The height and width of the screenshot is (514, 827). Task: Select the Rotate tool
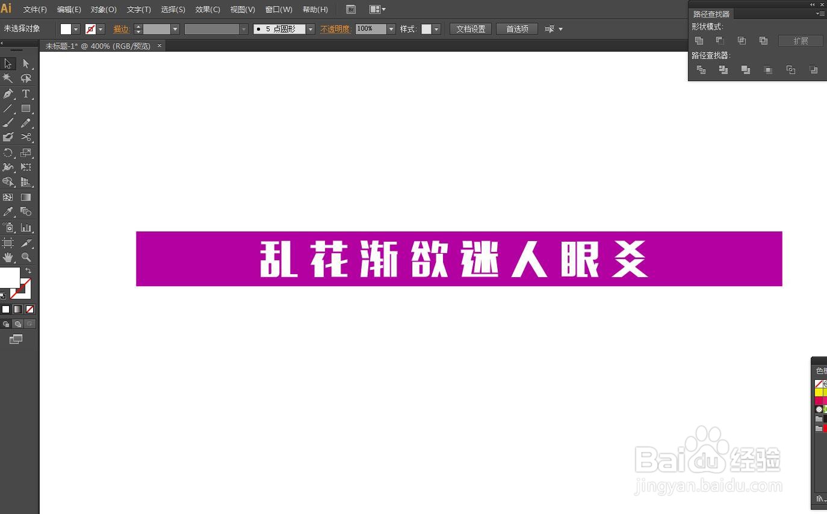(x=8, y=153)
